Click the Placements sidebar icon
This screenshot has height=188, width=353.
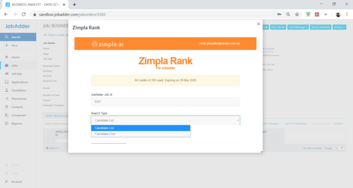[6, 99]
